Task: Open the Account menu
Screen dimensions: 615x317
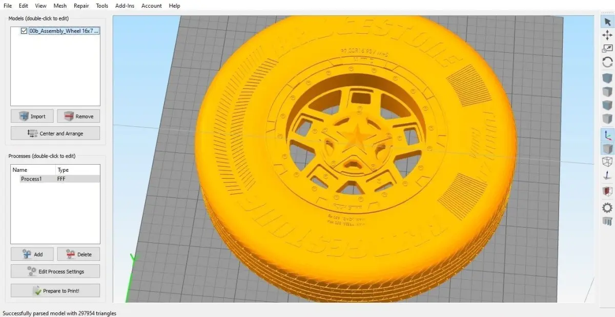Action: pyautogui.click(x=152, y=6)
